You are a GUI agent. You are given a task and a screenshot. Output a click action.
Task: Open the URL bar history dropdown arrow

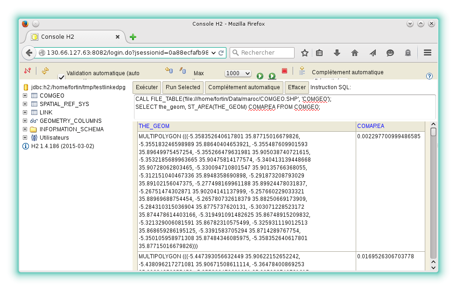[x=214, y=53]
